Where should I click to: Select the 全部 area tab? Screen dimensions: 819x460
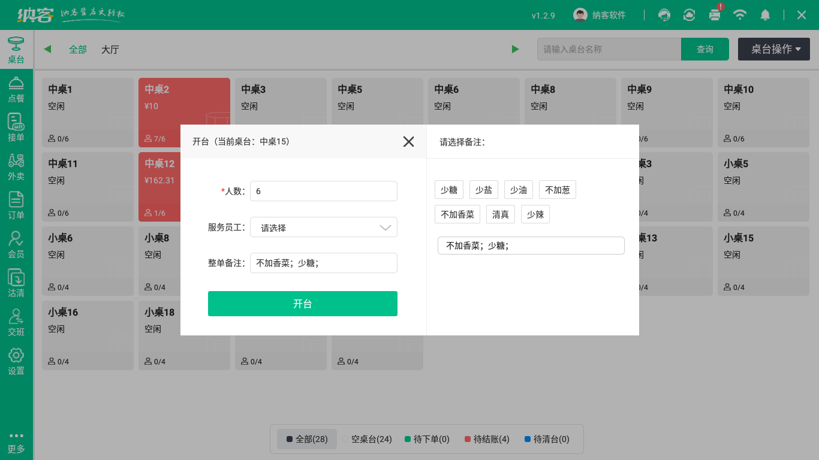[77, 49]
